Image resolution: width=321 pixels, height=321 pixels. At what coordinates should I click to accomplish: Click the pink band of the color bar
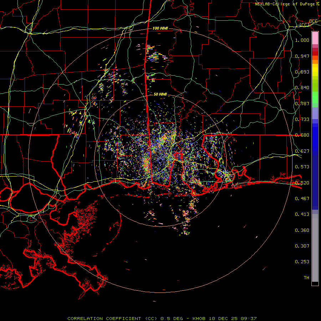(315, 38)
